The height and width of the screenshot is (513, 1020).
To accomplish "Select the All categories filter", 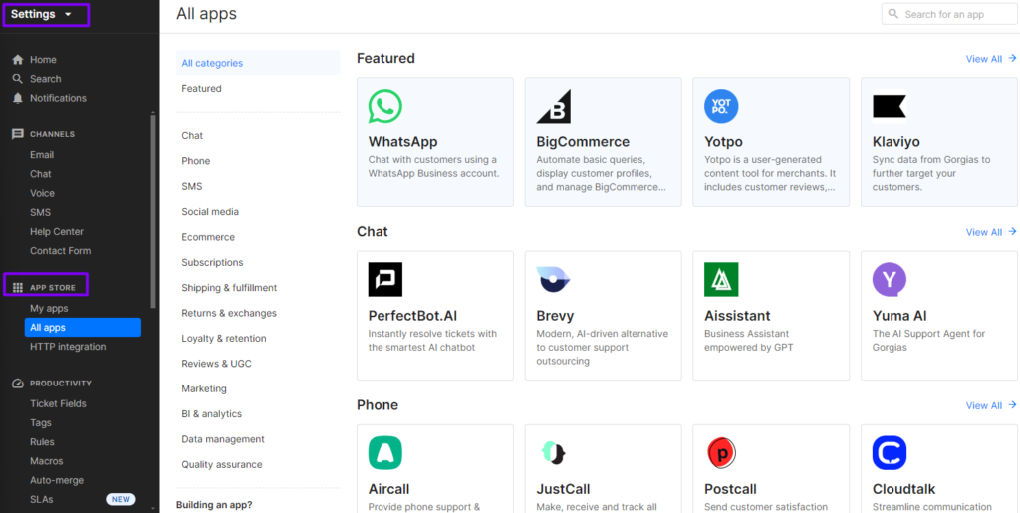I will tap(258, 63).
